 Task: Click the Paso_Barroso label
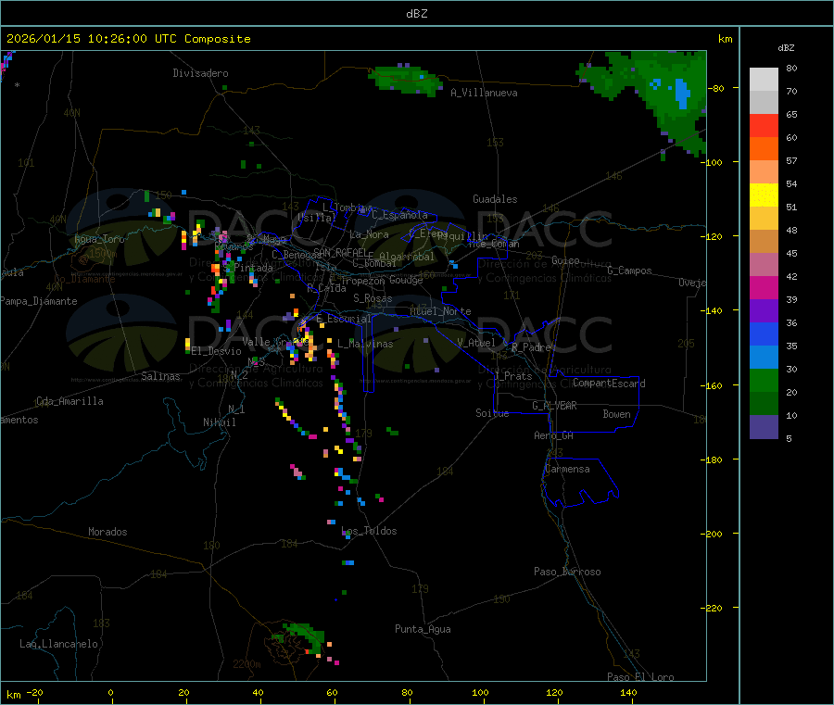tap(567, 572)
